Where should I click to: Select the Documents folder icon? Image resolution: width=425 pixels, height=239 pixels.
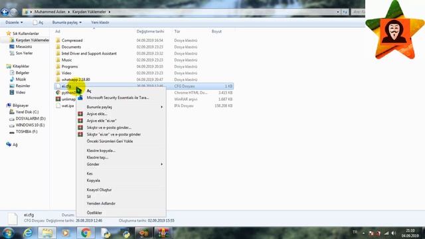point(58,47)
